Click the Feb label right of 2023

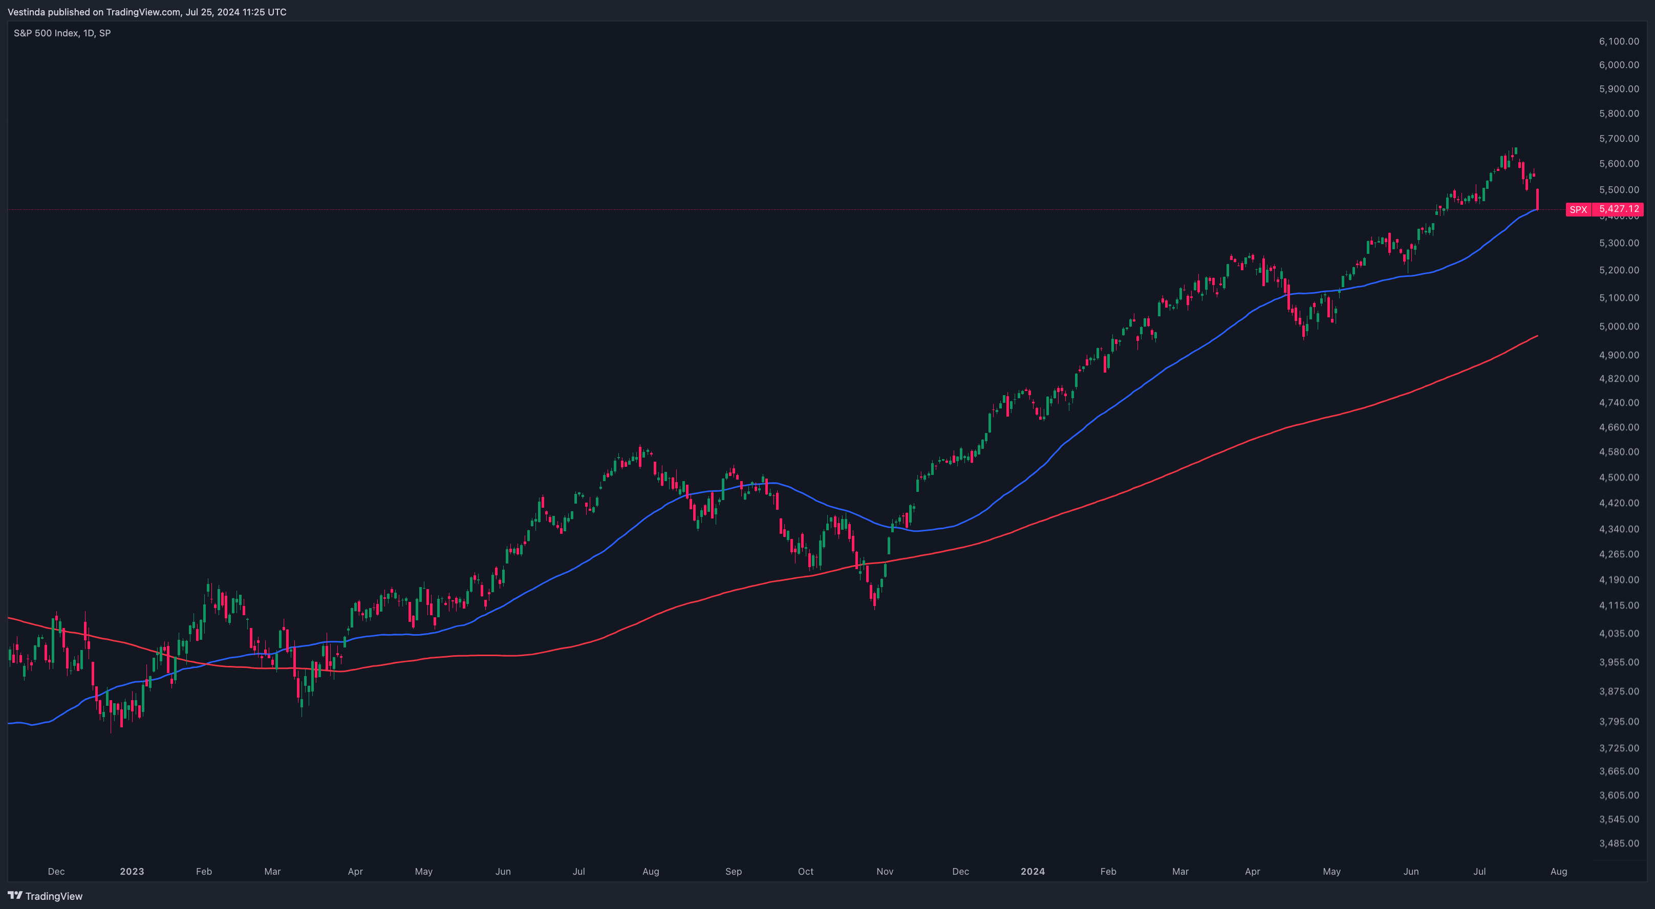coord(204,871)
